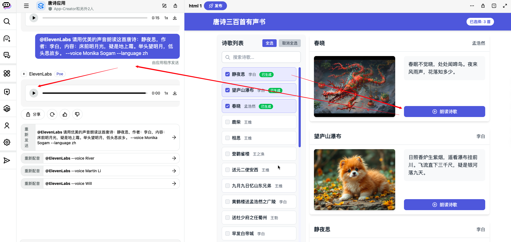Viewport: 511px width, 242px height.
Task: Seek on the 0:15 audio progress bar
Action: tap(95, 18)
